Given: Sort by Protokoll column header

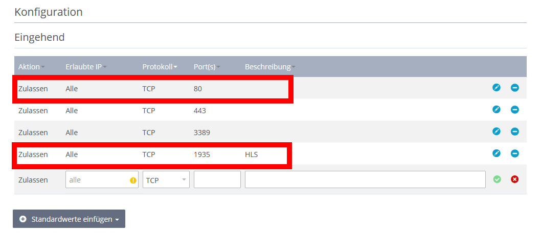Looking at the screenshot, I should pyautogui.click(x=160, y=67).
